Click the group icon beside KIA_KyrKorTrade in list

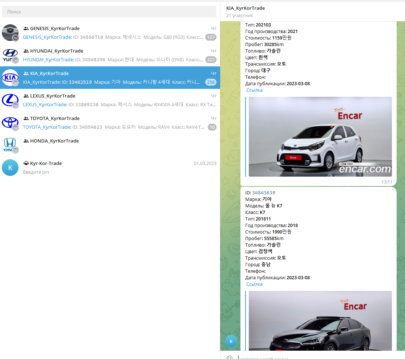(26, 73)
